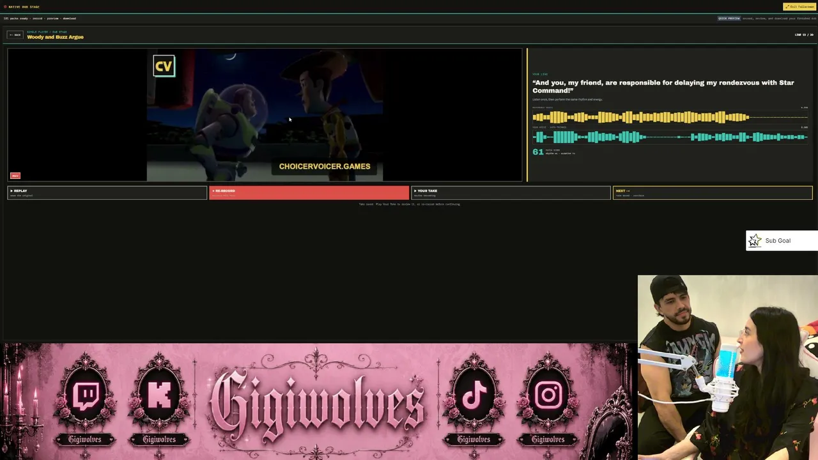This screenshot has width=818, height=460.
Task: Click the yellow reference voice waveform
Action: pos(670,117)
